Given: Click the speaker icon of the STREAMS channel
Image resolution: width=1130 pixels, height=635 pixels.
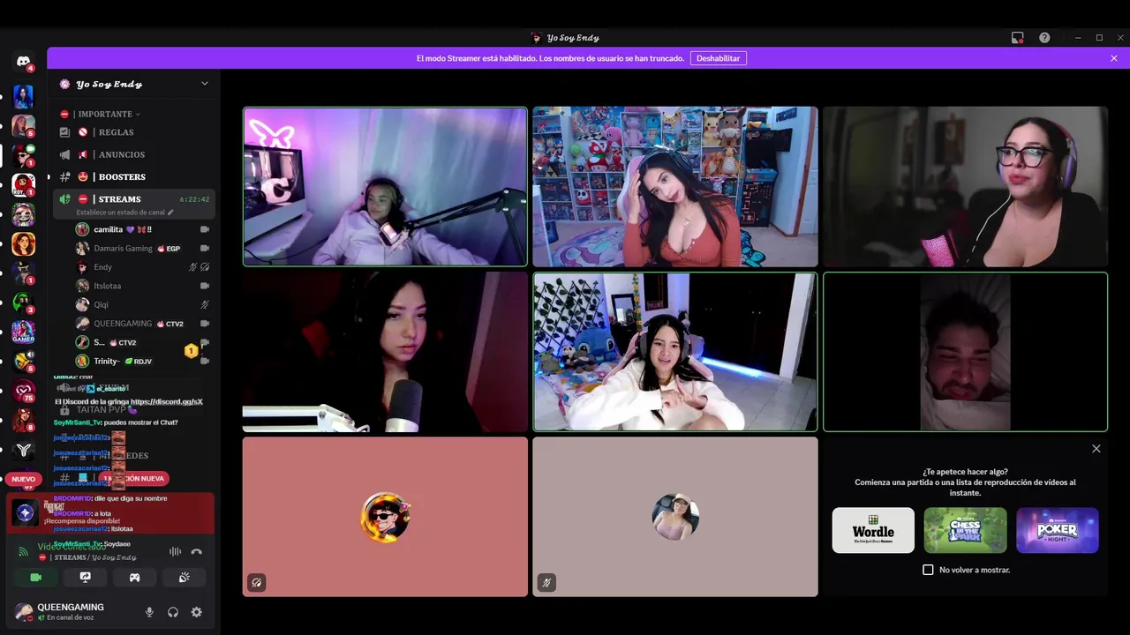Looking at the screenshot, I should [x=64, y=199].
